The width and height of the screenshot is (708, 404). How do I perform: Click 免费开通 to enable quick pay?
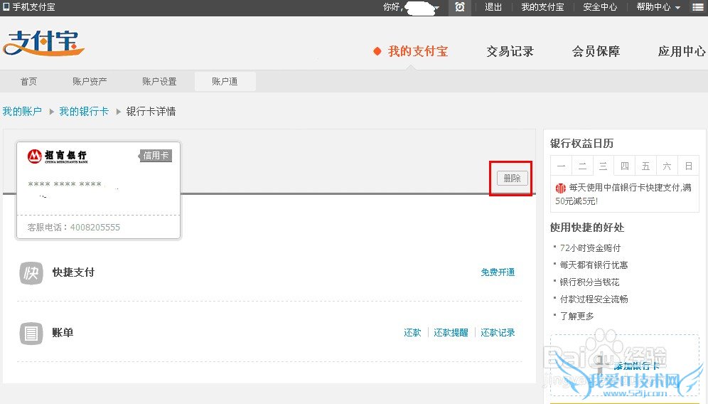[x=498, y=272]
